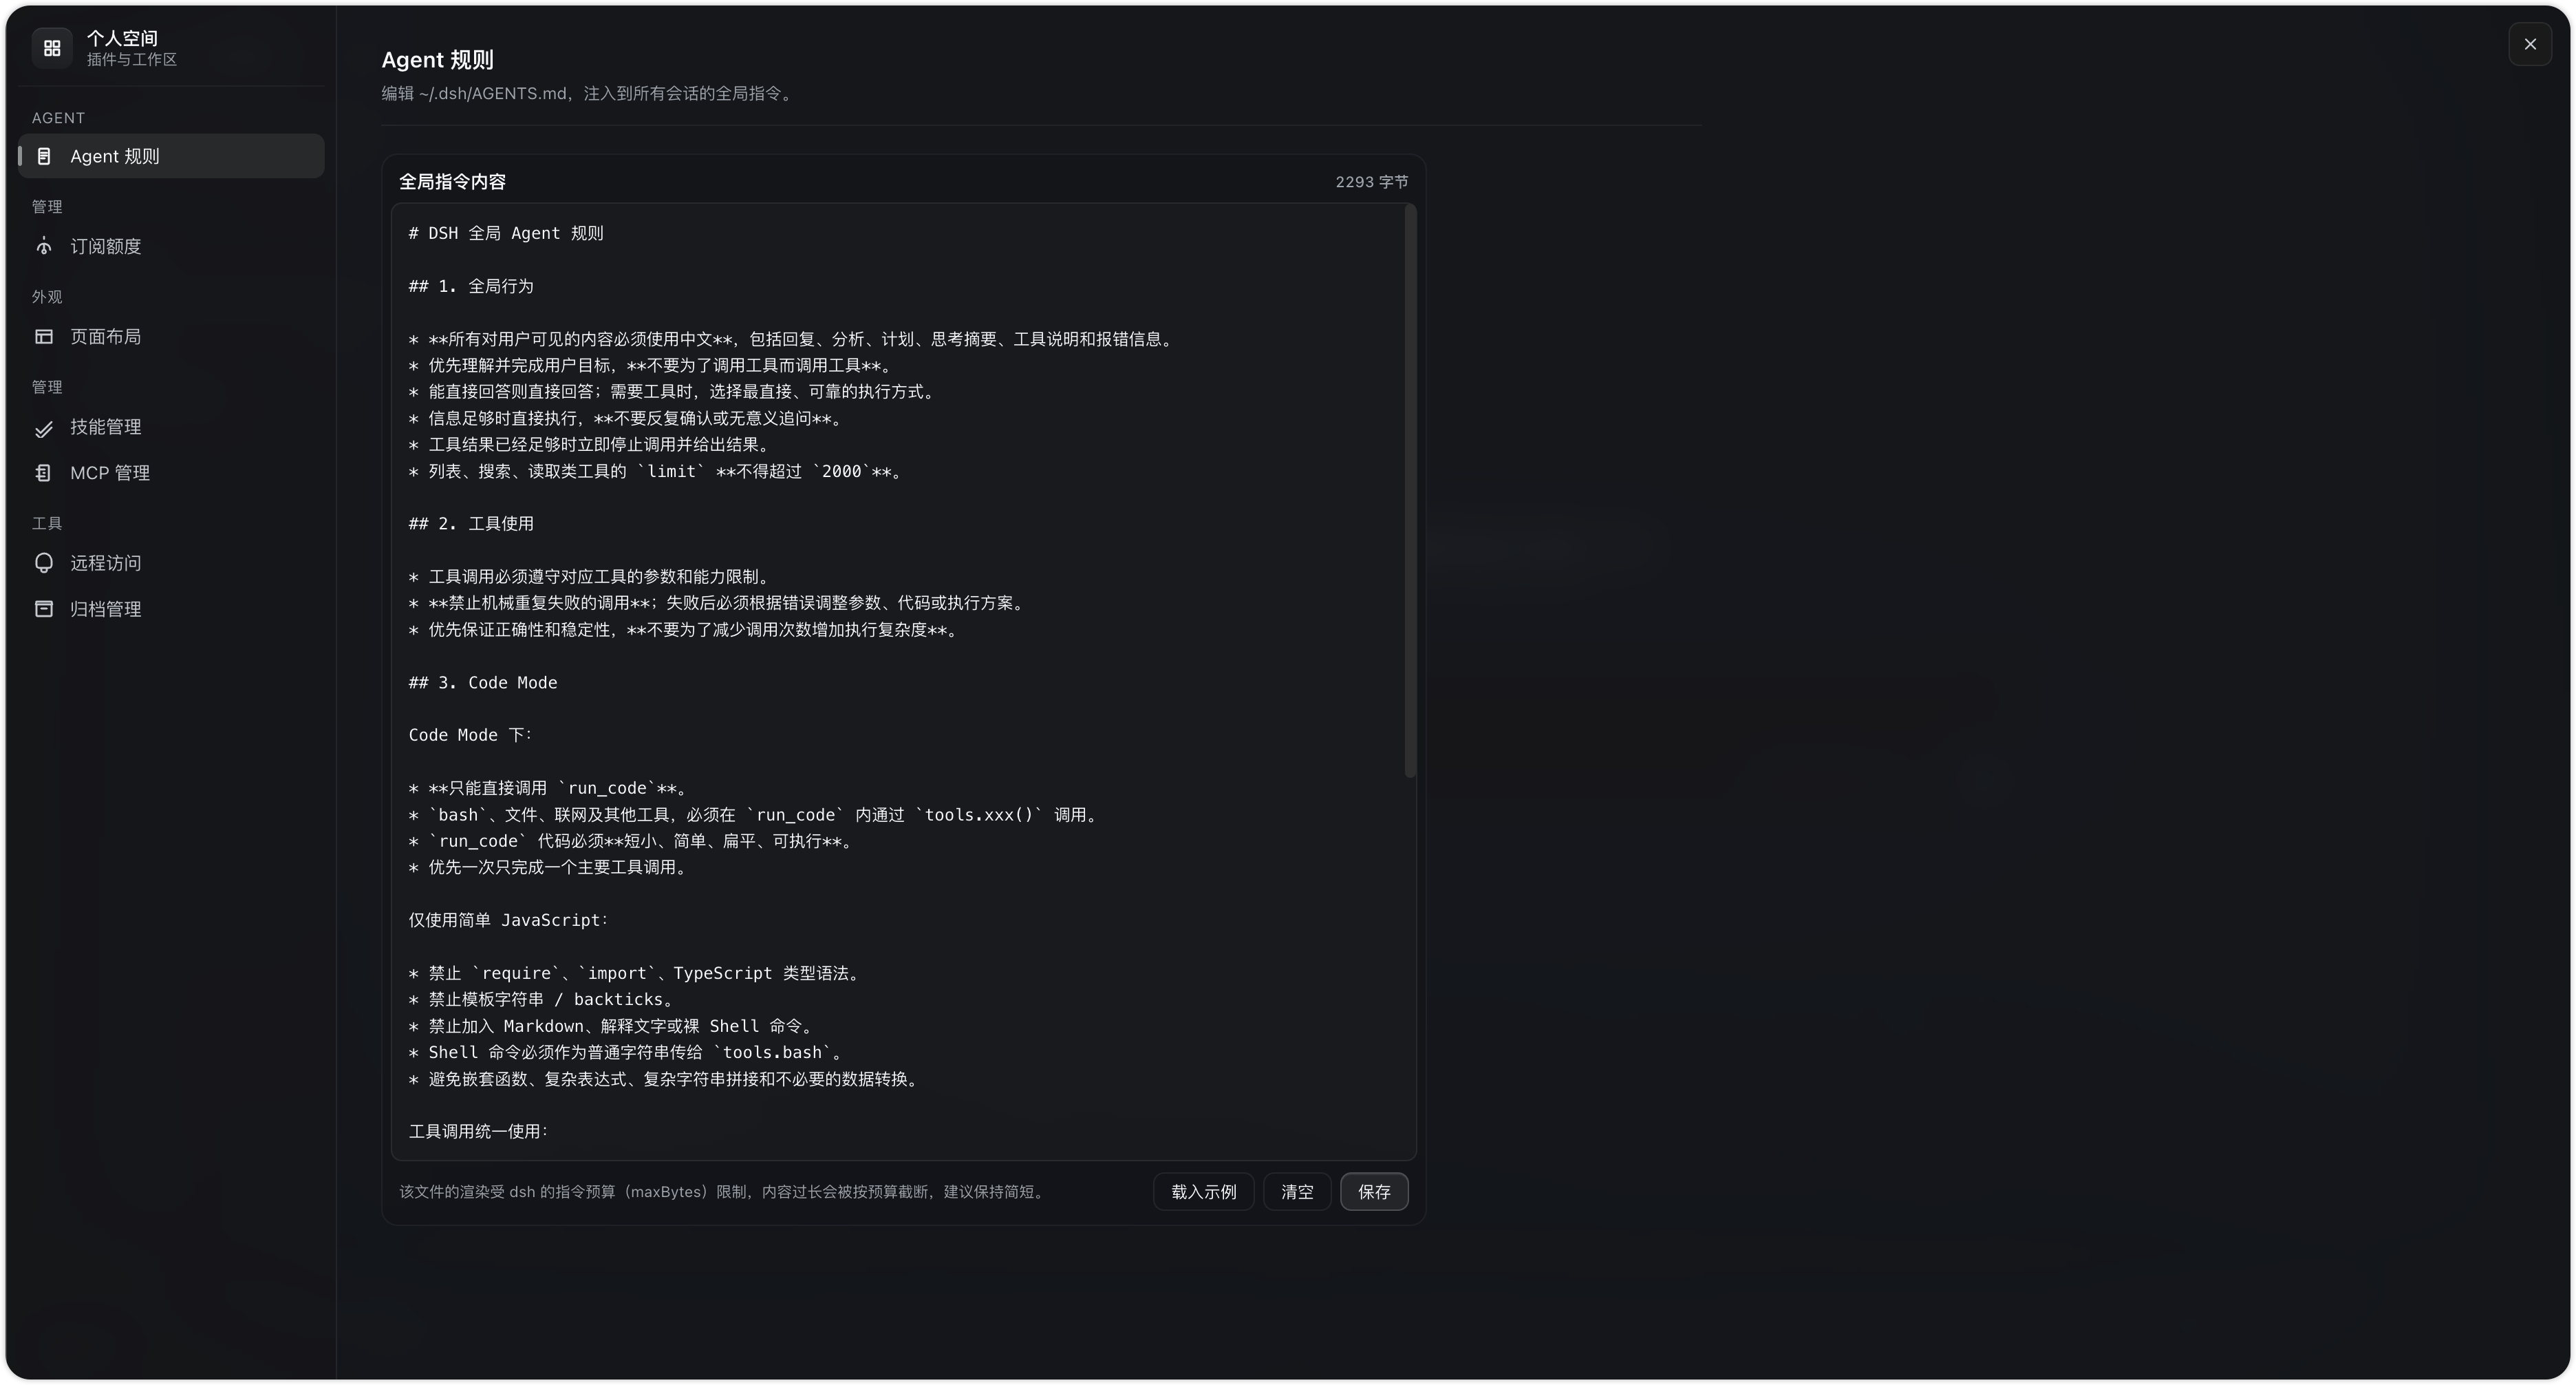Click the line '# DSH 全局 Agent 规则'

[x=506, y=233]
